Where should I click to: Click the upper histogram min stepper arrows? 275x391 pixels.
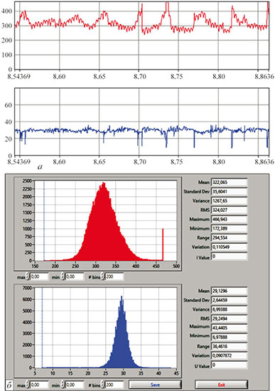pos(63,277)
